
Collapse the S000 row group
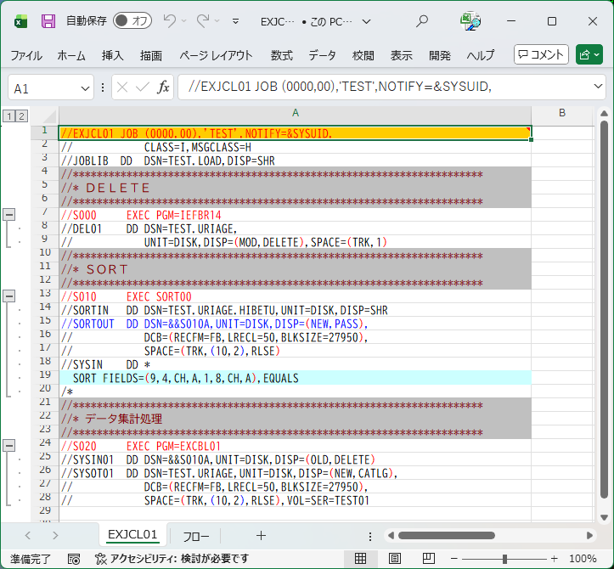tap(10, 214)
